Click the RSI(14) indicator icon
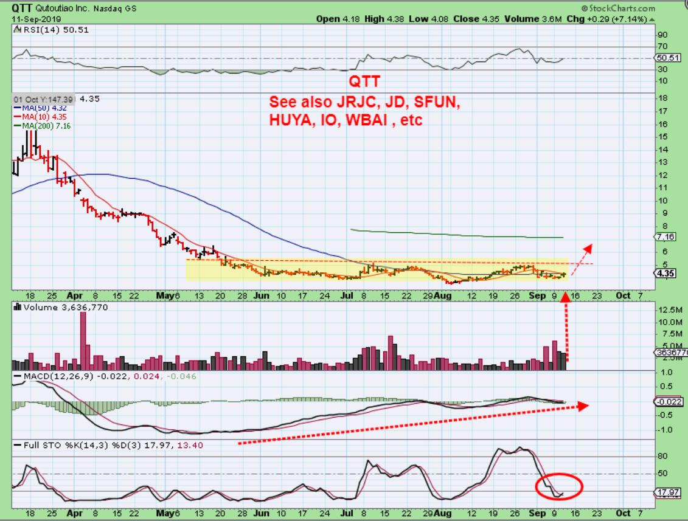This screenshot has width=688, height=521. [x=18, y=30]
